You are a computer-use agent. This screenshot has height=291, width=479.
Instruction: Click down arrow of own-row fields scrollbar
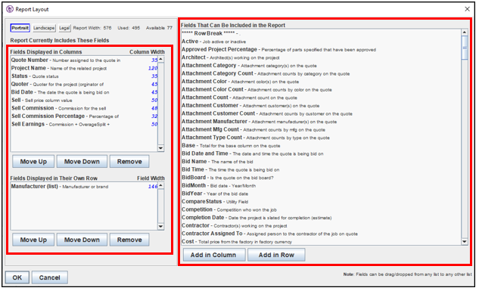[x=160, y=227]
